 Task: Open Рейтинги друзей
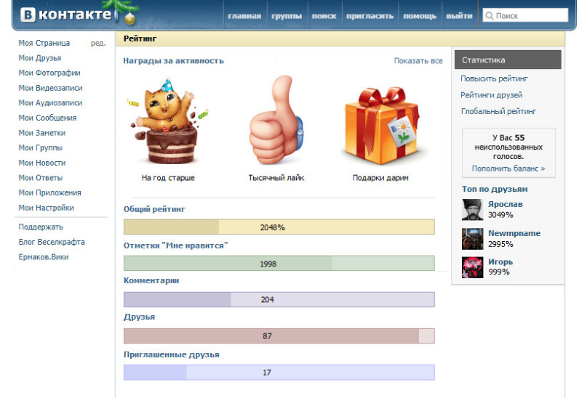click(x=492, y=95)
